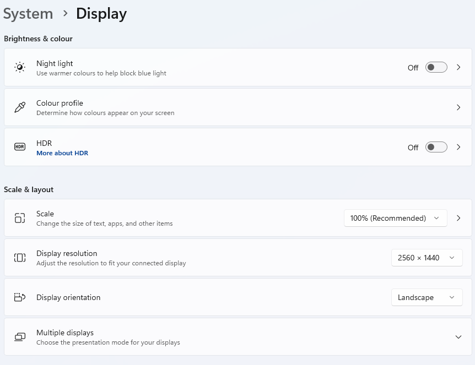This screenshot has height=365, width=475.
Task: Click the Brightness & colour heading
Action: tap(38, 39)
